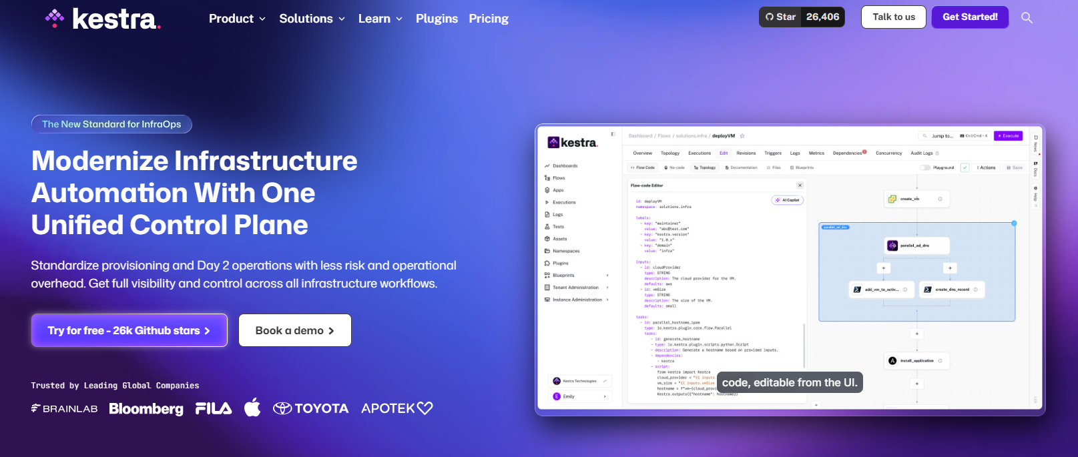Switch to the Dependencies tab

(x=849, y=153)
